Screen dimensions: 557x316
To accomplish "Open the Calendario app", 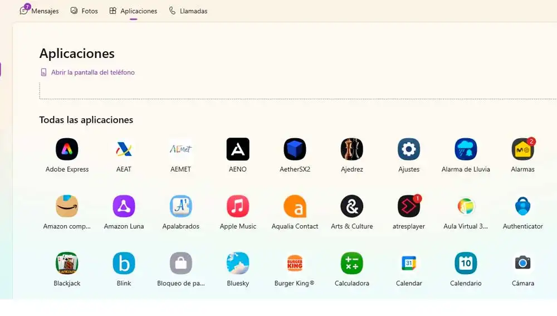I will [466, 264].
